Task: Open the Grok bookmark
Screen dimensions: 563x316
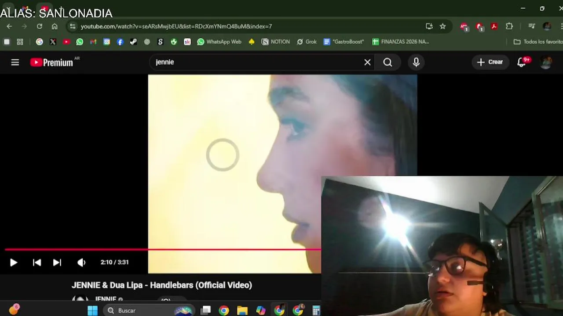Action: point(307,42)
